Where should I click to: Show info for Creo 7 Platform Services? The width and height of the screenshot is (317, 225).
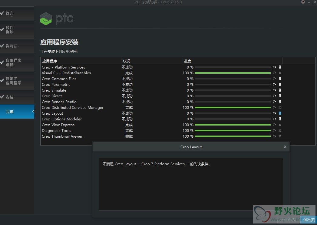coord(280,67)
